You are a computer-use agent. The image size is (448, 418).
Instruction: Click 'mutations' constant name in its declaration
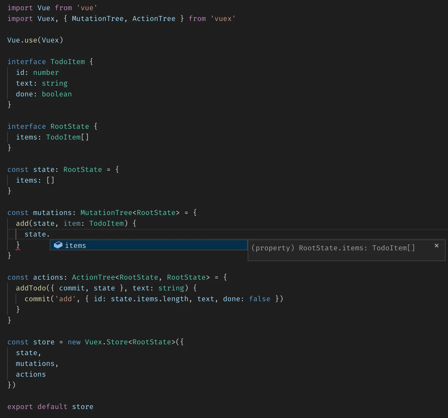[x=52, y=213]
